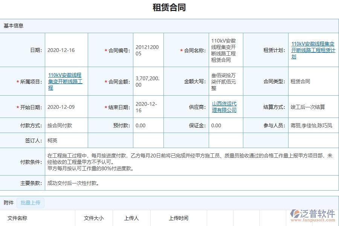This screenshot has width=339, height=226.
Task: Select the 结束日期 end date field
Action: [148, 107]
